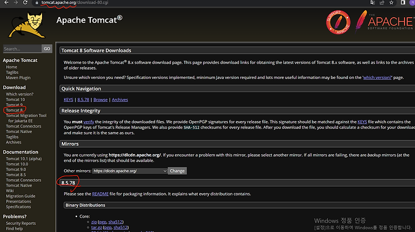415x232 pixels.
Task: Click into the Search field
Action: 22,49
